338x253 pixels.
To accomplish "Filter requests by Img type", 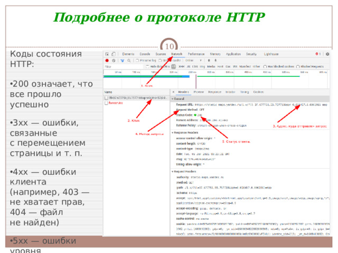I will (202, 66).
